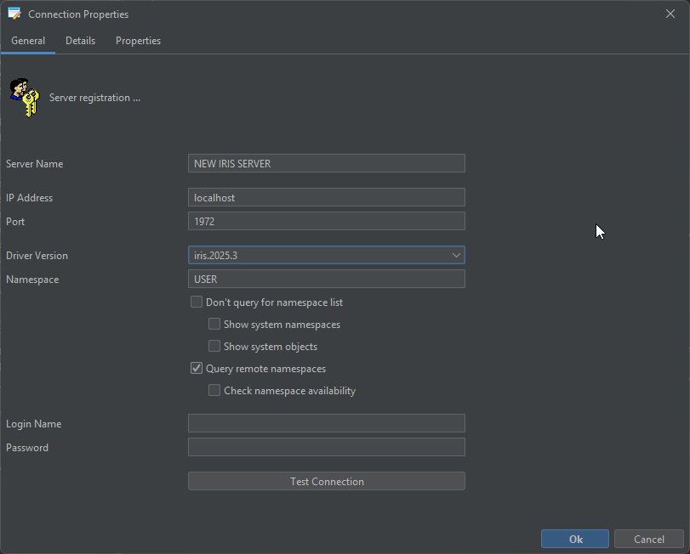Click the Server Name input field
The width and height of the screenshot is (690, 554).
pos(327,163)
